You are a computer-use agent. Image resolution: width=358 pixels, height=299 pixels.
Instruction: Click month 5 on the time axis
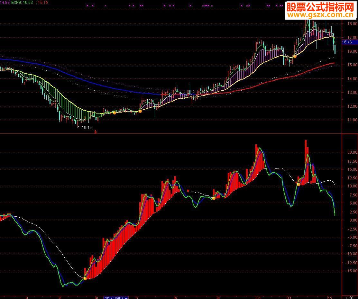tap(60, 298)
